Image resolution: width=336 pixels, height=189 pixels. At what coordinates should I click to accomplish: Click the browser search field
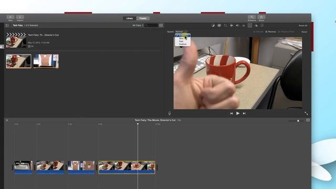click(x=152, y=25)
